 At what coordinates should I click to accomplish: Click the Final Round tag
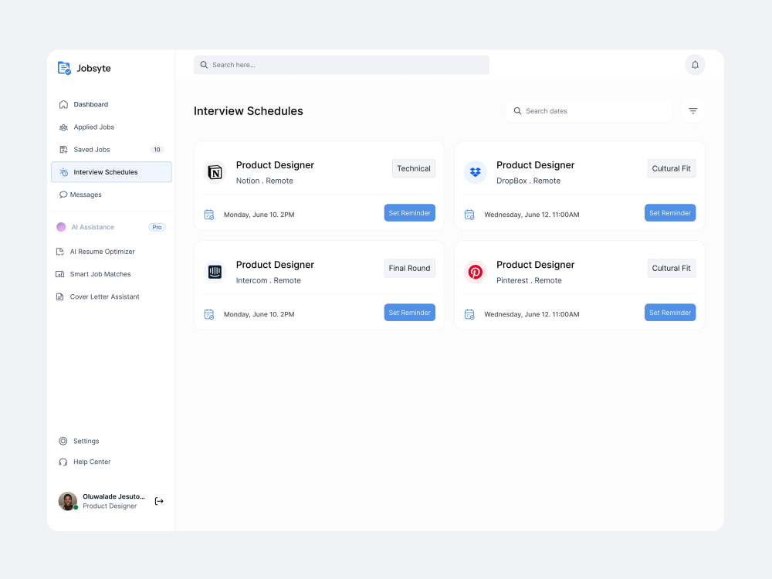point(410,269)
